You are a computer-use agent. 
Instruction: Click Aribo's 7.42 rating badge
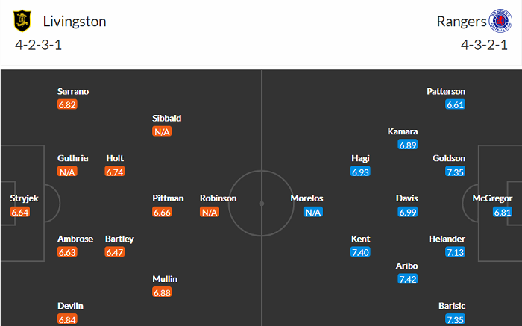point(408,280)
